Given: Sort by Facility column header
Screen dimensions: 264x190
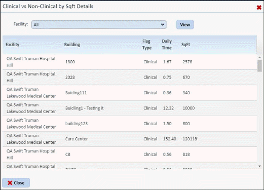Looking at the screenshot, I should 13,45.
